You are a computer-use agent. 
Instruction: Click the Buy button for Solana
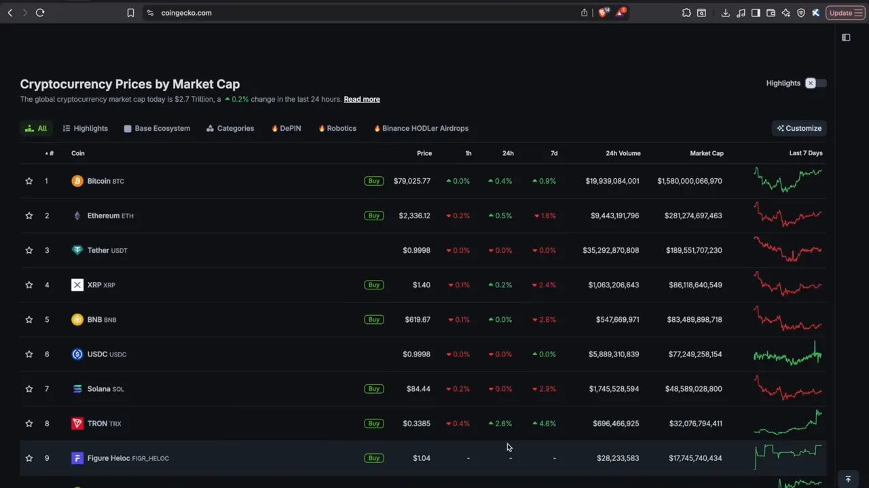373,388
